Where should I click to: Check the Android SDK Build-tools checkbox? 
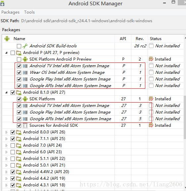click(x=19, y=46)
